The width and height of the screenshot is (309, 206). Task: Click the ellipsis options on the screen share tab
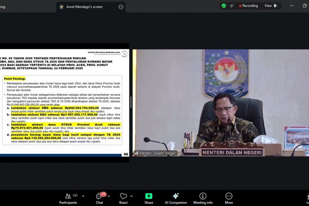click(121, 6)
